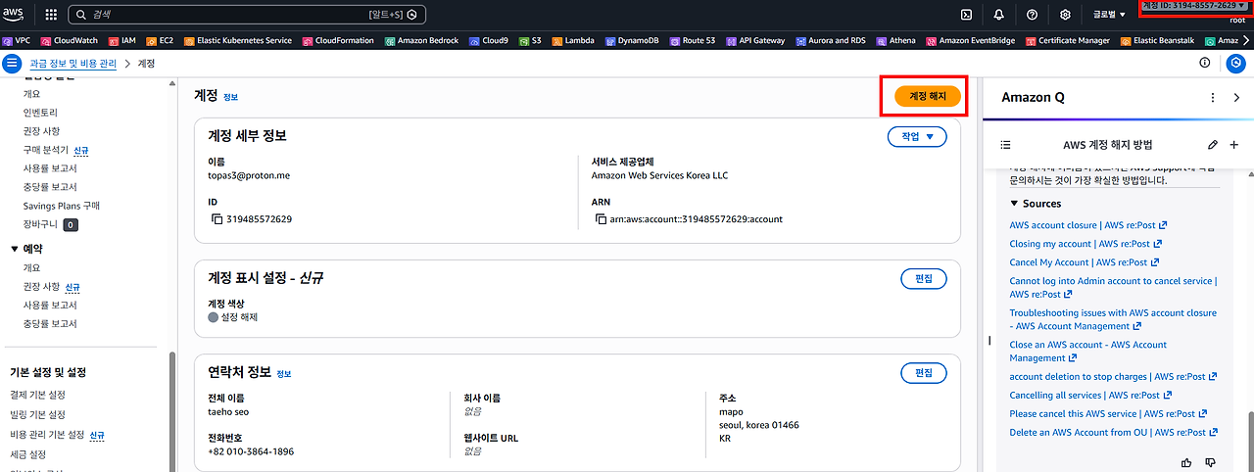
Task: Expand the 글로벌 region dropdown
Action: click(1109, 15)
